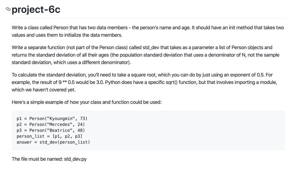Click inside the gray code block

point(148,130)
